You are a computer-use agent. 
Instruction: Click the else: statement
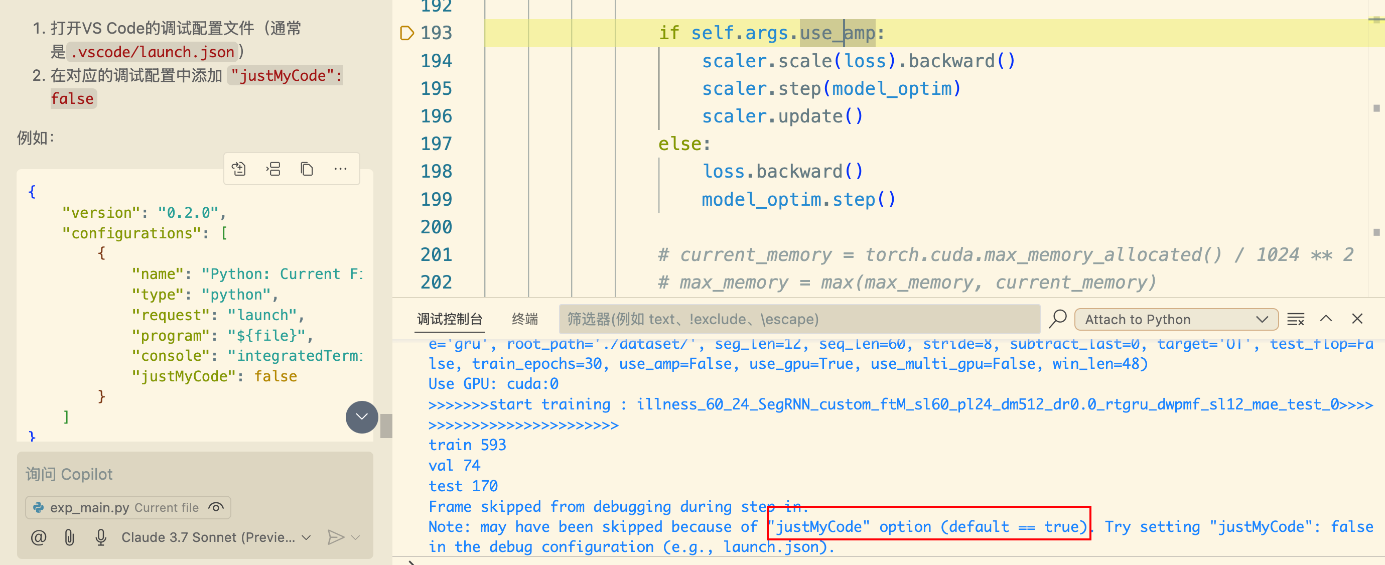(684, 144)
